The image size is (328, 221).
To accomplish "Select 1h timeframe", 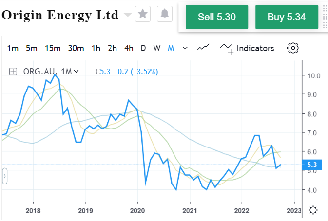I will point(96,48).
